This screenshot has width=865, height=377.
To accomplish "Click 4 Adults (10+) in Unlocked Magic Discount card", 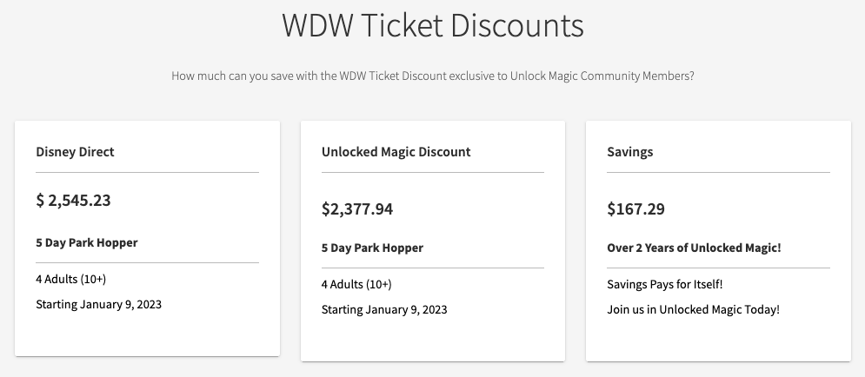I will click(x=356, y=284).
